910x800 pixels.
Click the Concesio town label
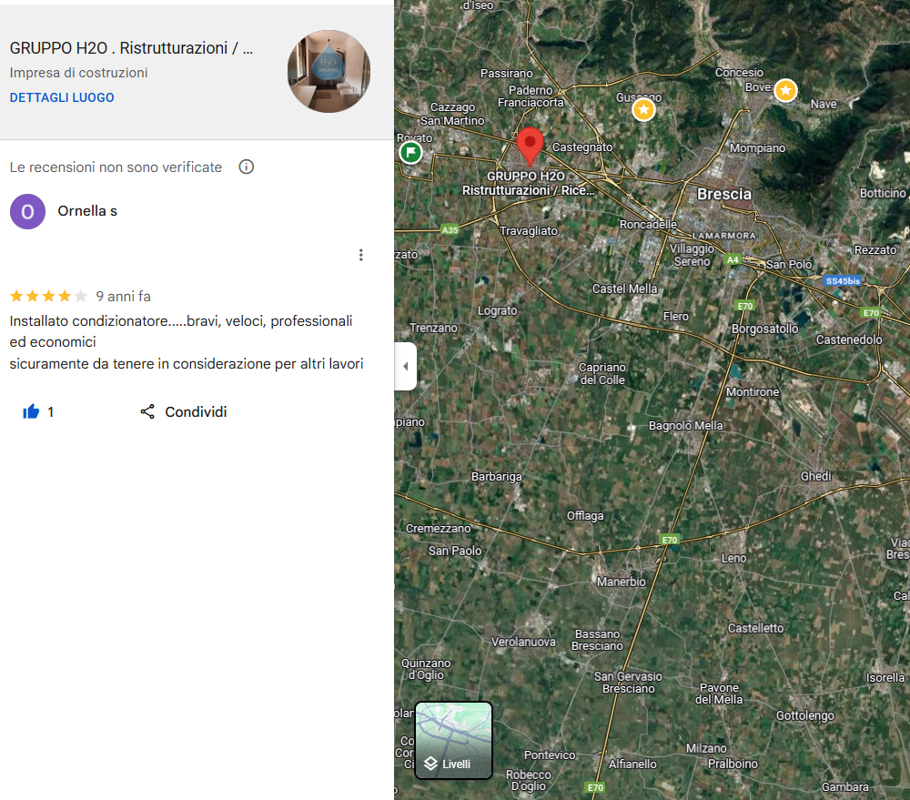point(739,73)
